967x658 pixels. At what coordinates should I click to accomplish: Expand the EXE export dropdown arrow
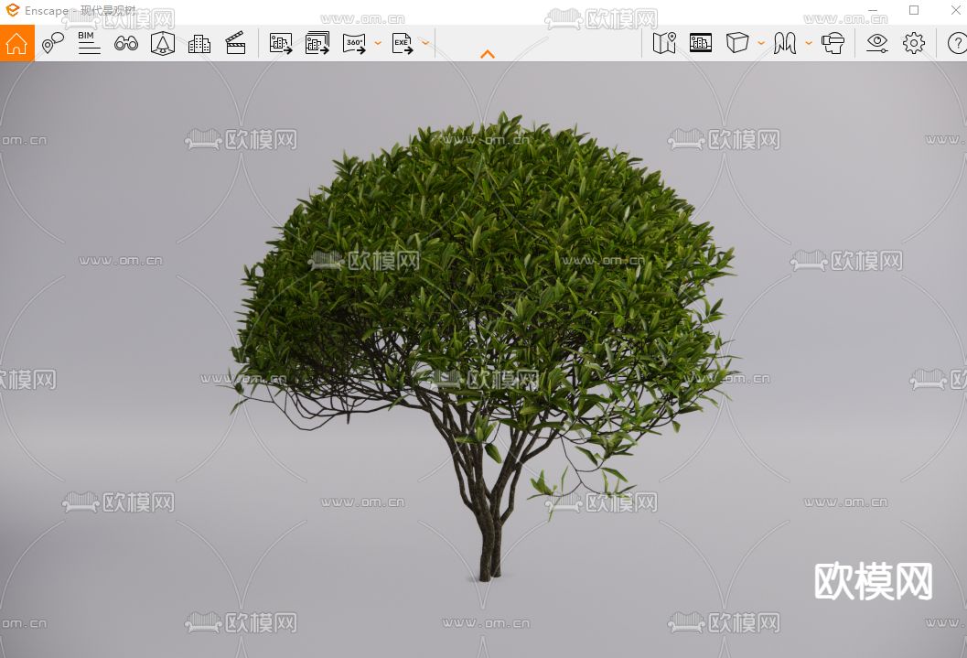point(425,43)
